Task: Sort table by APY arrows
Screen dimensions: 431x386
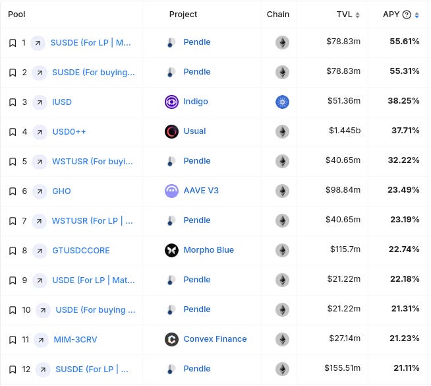Action: point(417,15)
